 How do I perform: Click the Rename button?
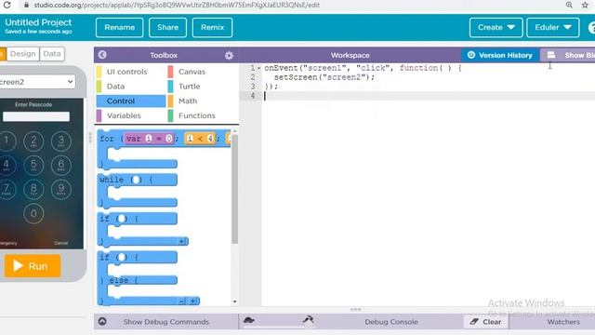(x=120, y=27)
